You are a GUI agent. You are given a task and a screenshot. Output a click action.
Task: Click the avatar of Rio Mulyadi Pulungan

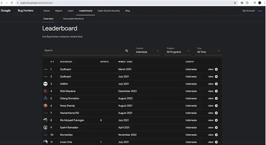click(45, 120)
